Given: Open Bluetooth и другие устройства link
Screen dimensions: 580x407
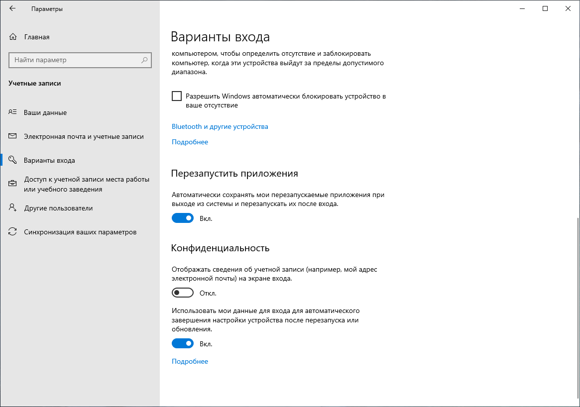Looking at the screenshot, I should pos(220,126).
